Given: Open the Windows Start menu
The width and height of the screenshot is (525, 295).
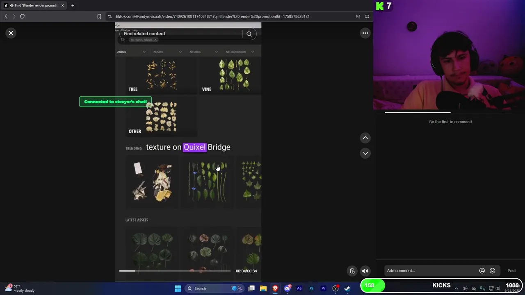Looking at the screenshot, I should point(178,288).
